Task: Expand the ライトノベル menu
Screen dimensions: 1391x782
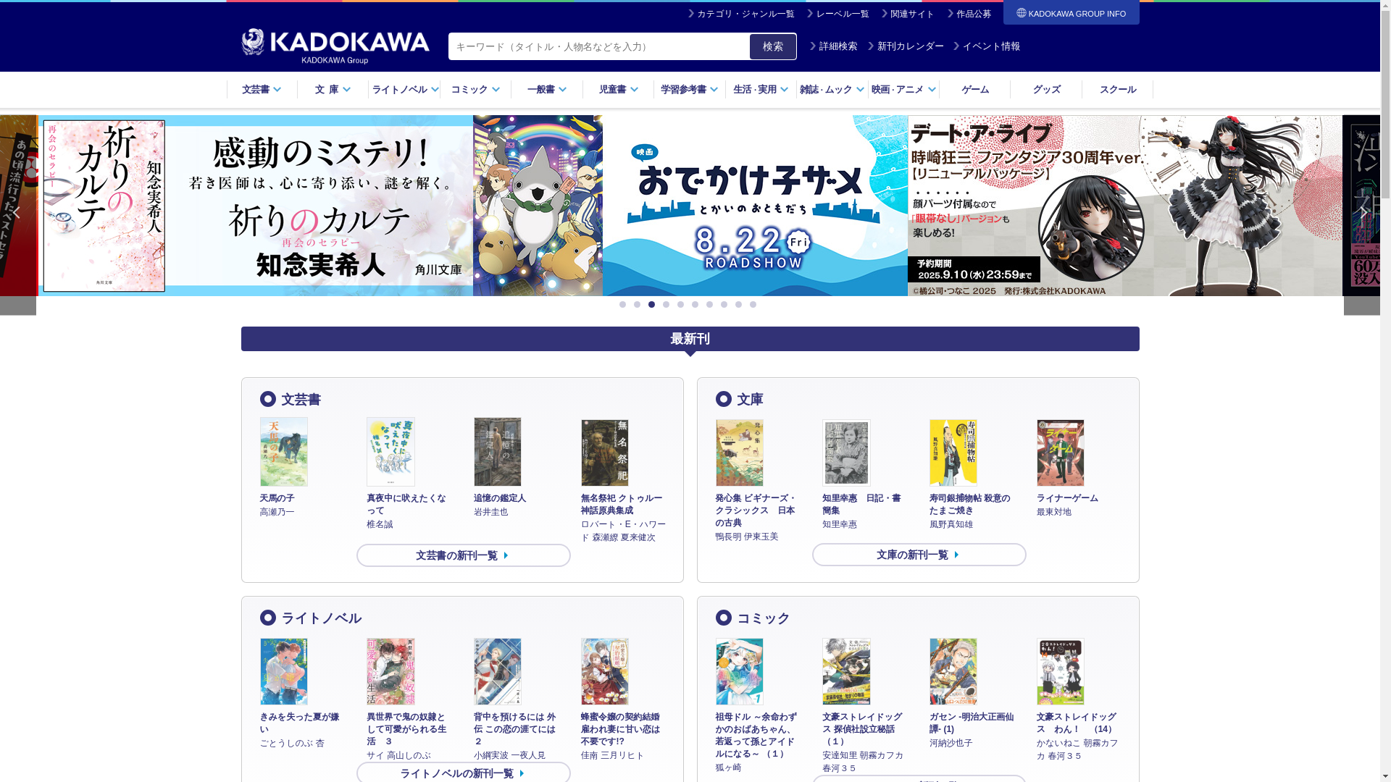Action: 404,90
